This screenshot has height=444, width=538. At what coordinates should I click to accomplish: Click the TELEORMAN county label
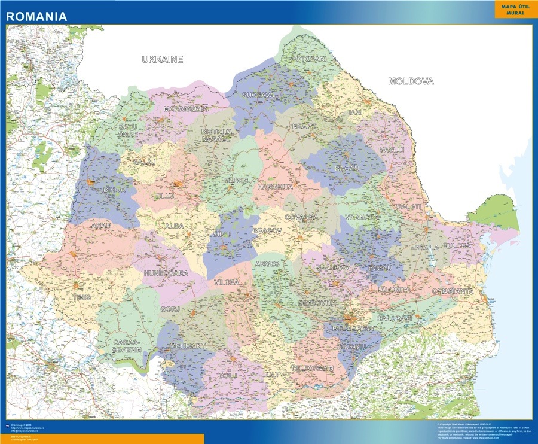click(312, 368)
